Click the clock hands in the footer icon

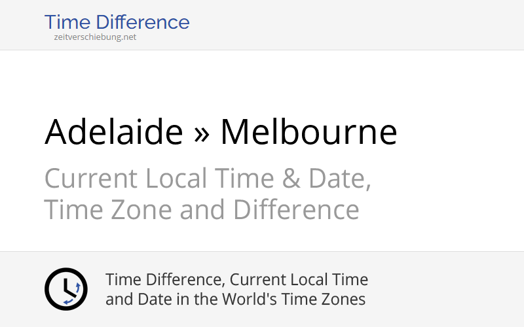click(64, 288)
